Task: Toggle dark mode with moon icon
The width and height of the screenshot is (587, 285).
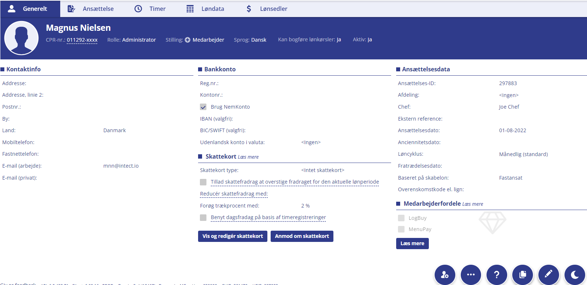Action: click(x=575, y=275)
